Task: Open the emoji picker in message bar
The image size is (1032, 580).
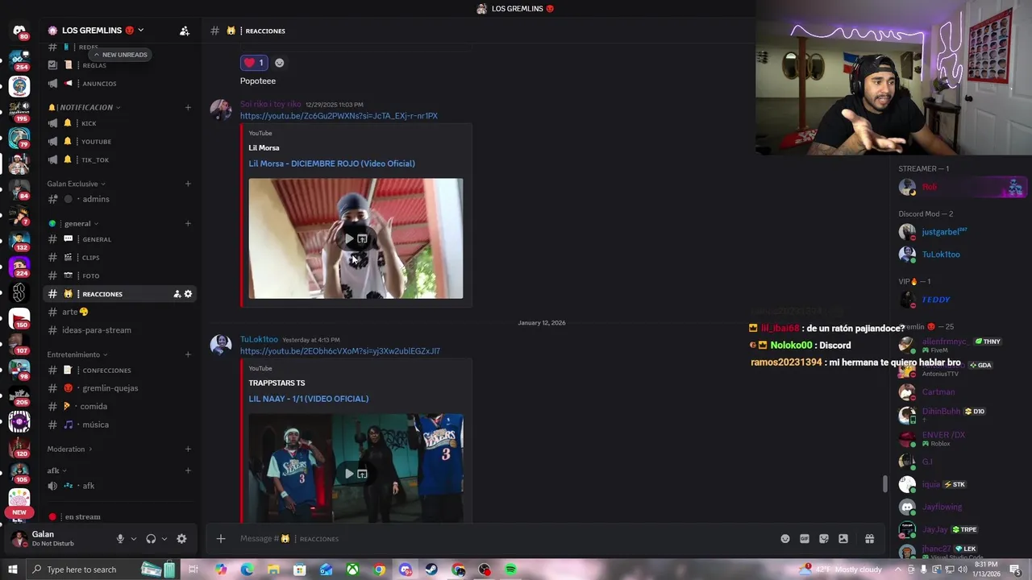Action: point(785,539)
